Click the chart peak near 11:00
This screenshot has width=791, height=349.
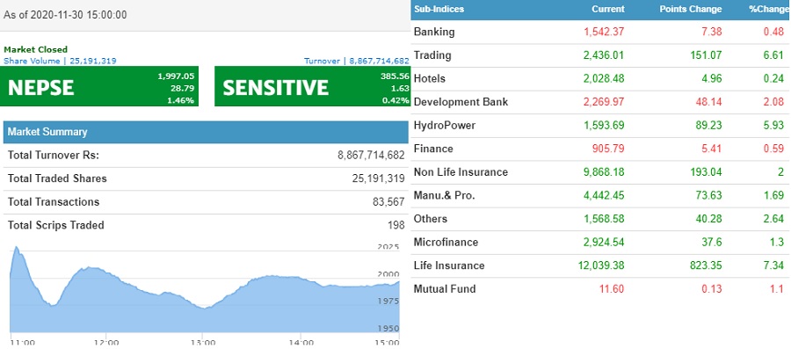tap(16, 248)
